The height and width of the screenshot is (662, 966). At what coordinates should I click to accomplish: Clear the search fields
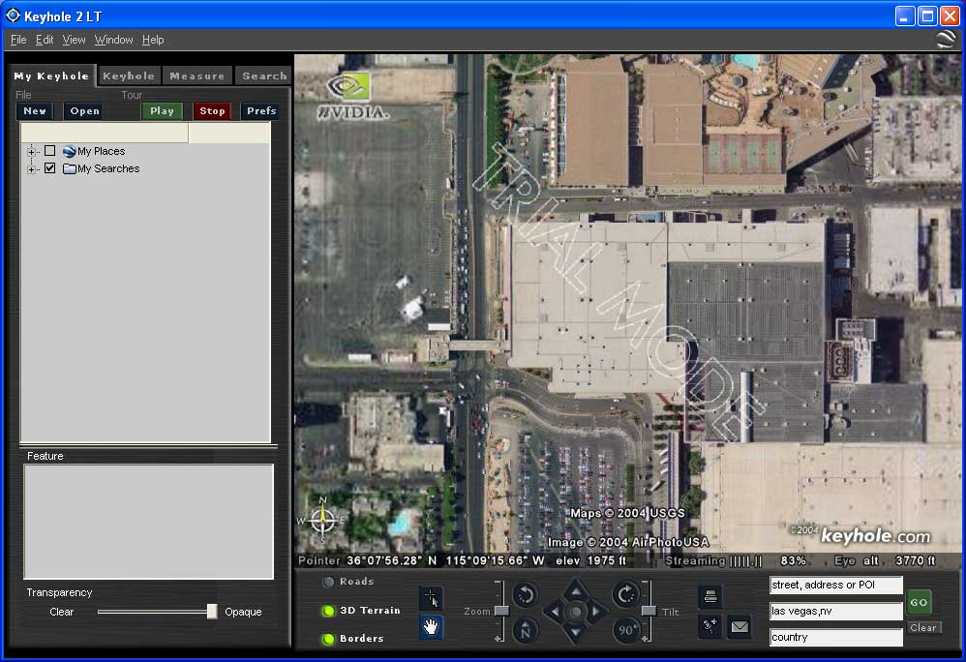[x=922, y=627]
